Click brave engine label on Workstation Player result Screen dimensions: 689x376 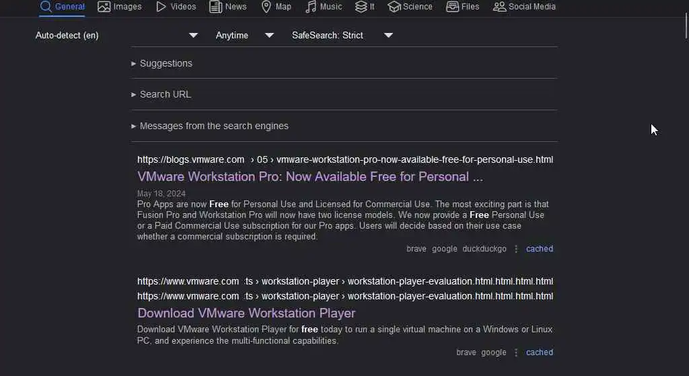(x=466, y=352)
